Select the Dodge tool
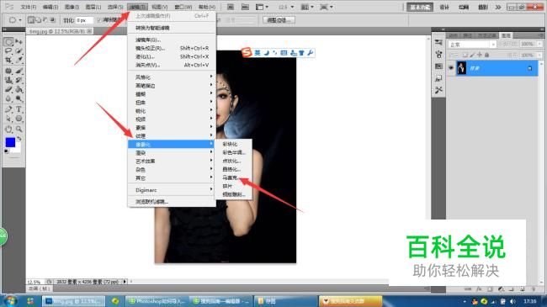This screenshot has width=547, height=307. pyautogui.click(x=19, y=98)
